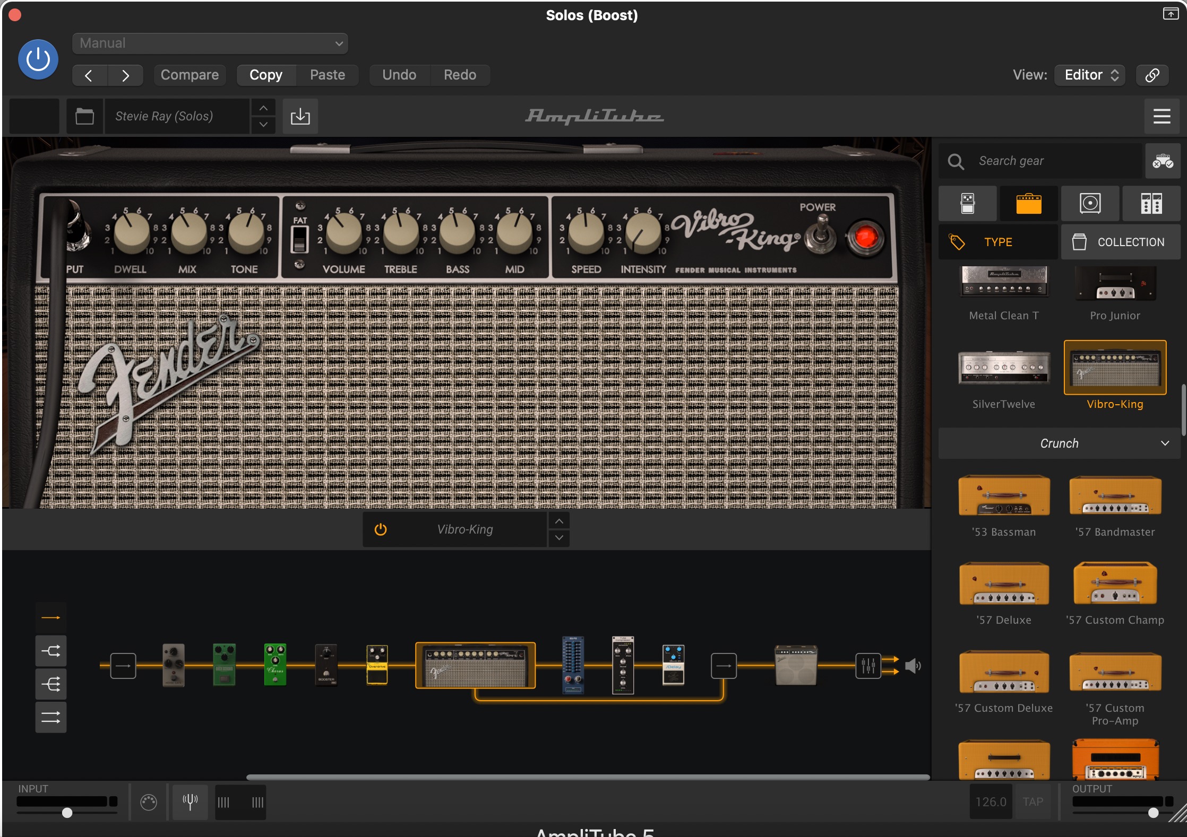
Task: Open the hamburger main menu
Action: 1162,116
